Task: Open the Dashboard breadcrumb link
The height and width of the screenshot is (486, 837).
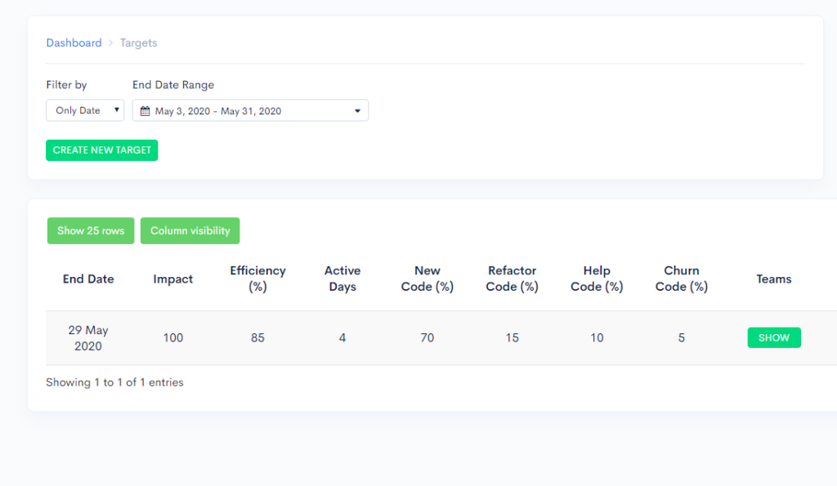Action: coord(74,42)
